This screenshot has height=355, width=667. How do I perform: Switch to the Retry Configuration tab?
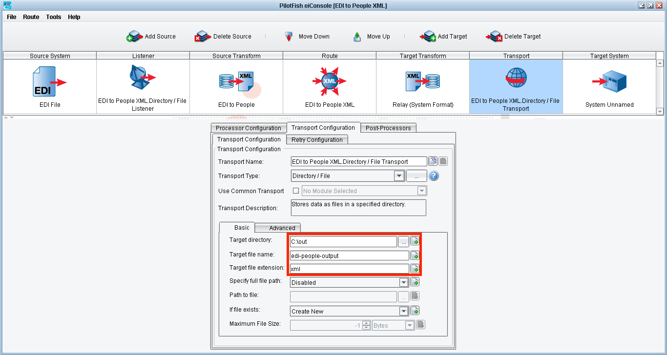[x=317, y=140]
